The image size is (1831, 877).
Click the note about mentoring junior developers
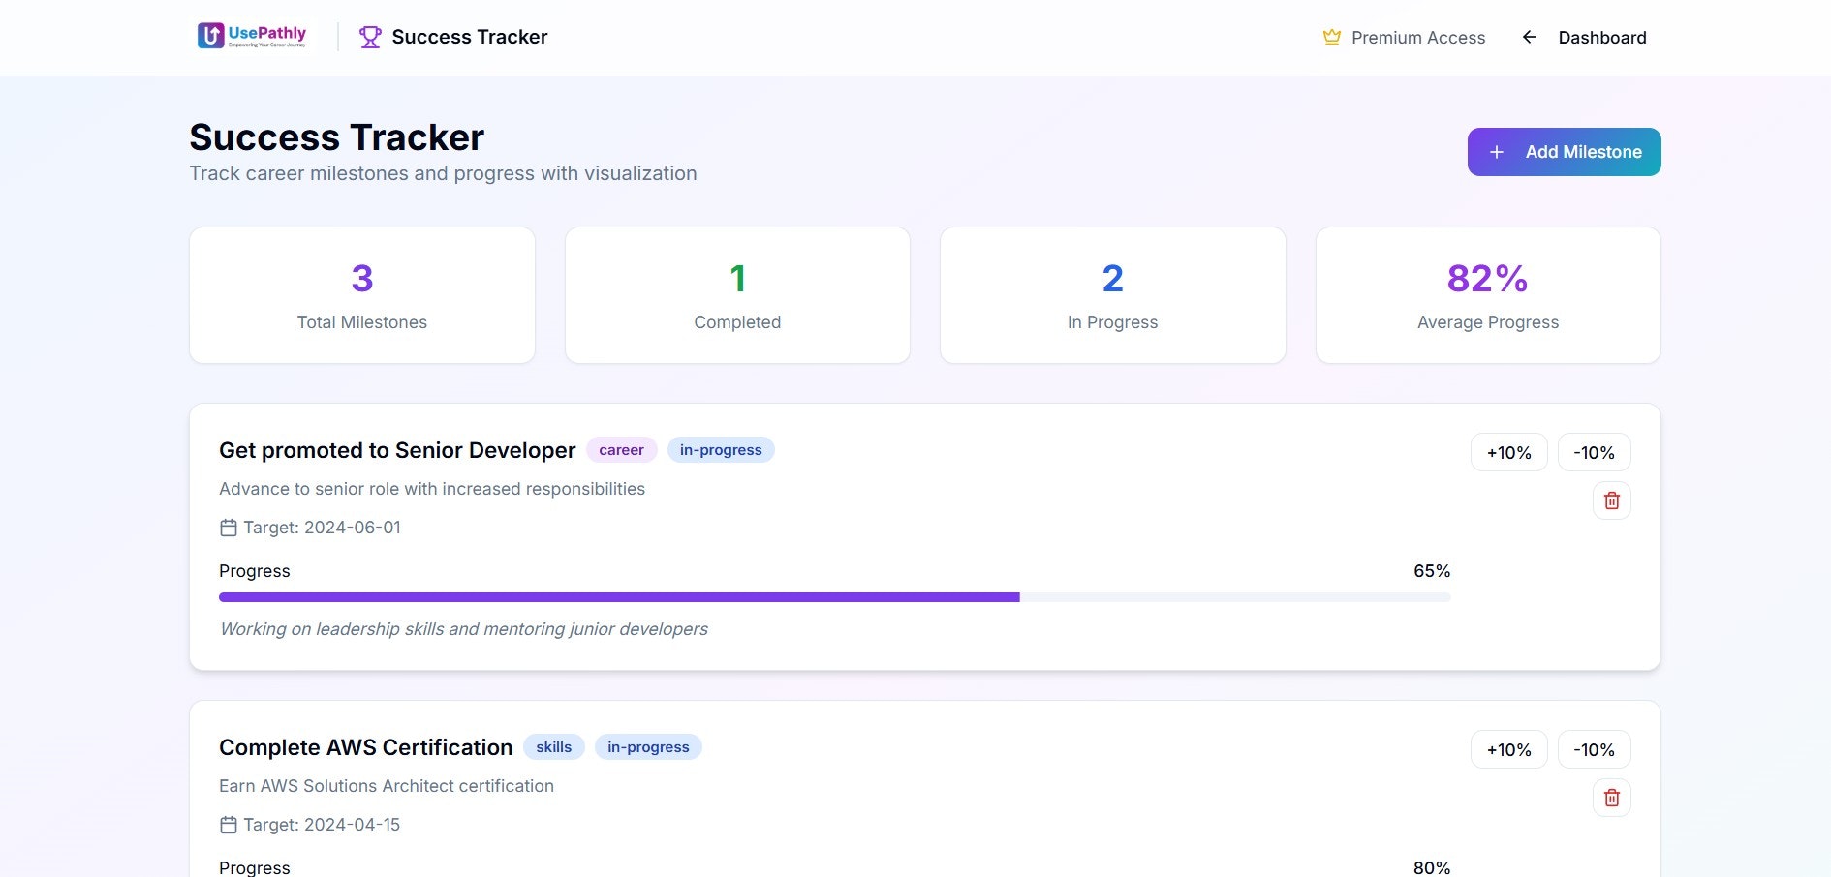[x=464, y=629]
